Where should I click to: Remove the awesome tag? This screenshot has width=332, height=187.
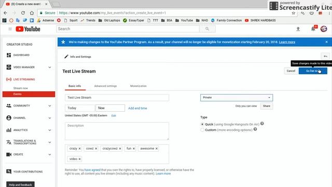coord(157,149)
